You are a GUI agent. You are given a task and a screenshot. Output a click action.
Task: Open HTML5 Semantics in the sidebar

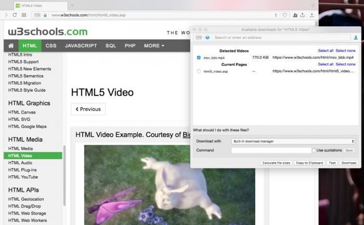[26, 76]
